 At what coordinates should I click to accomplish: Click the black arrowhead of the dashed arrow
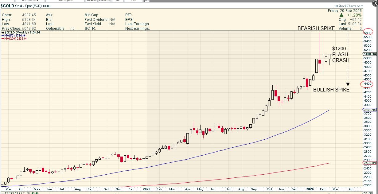tap(348, 84)
